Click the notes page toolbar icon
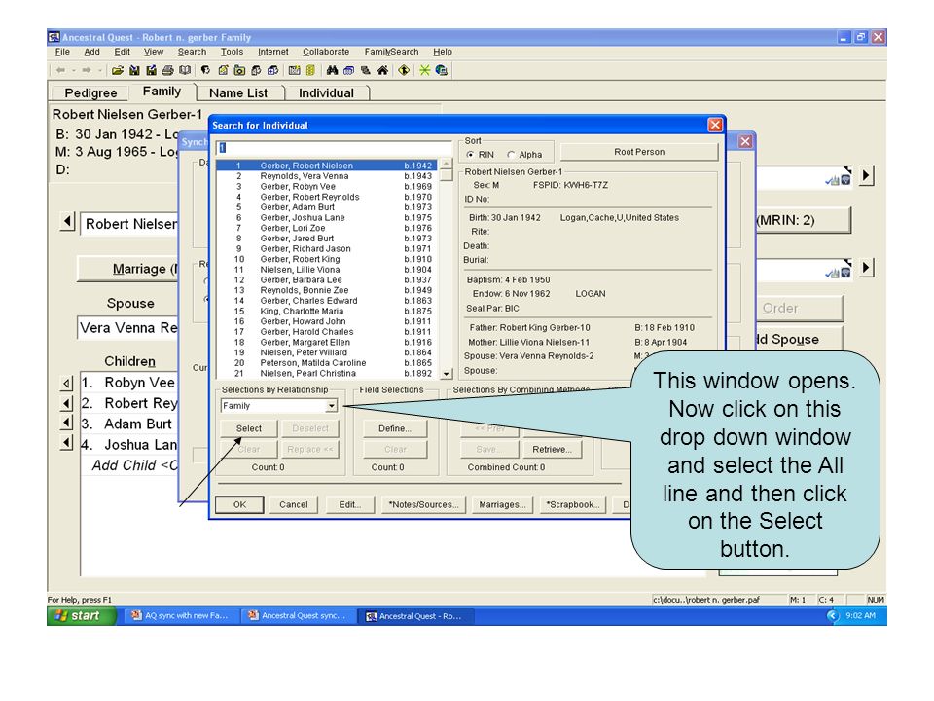The width and height of the screenshot is (934, 701). [x=223, y=70]
